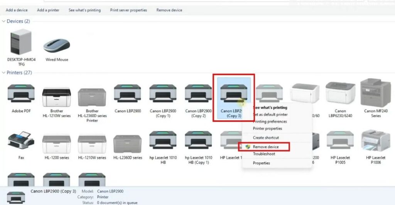
Task: Select Troubleshoot in the context menu
Action: coord(264,154)
